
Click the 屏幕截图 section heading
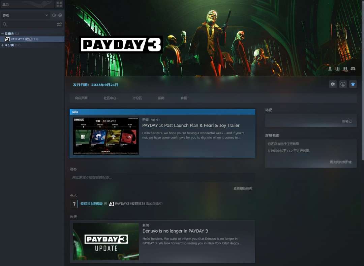coord(272,136)
